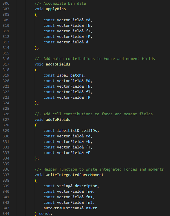Click the opening parenthesis on line 308
The height and width of the screenshot is (216, 170).
click(x=36, y=15)
